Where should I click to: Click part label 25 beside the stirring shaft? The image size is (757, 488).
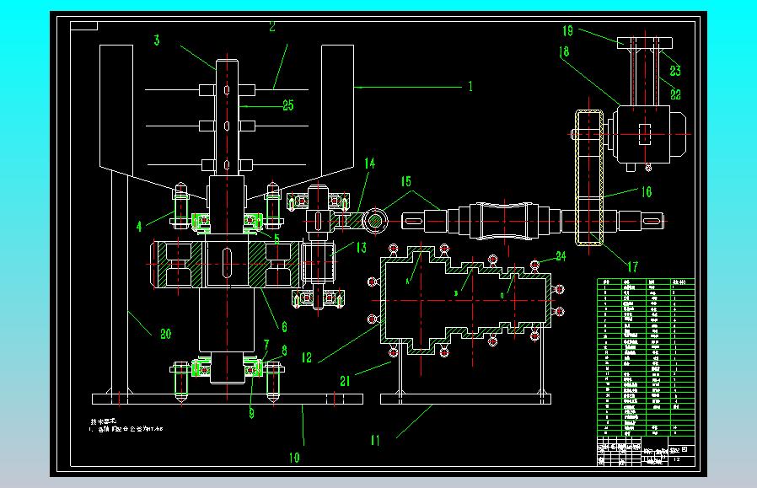(x=287, y=105)
